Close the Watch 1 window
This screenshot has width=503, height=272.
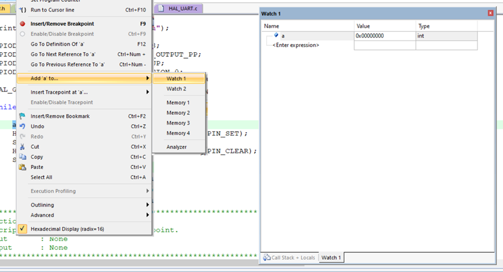pyautogui.click(x=490, y=13)
